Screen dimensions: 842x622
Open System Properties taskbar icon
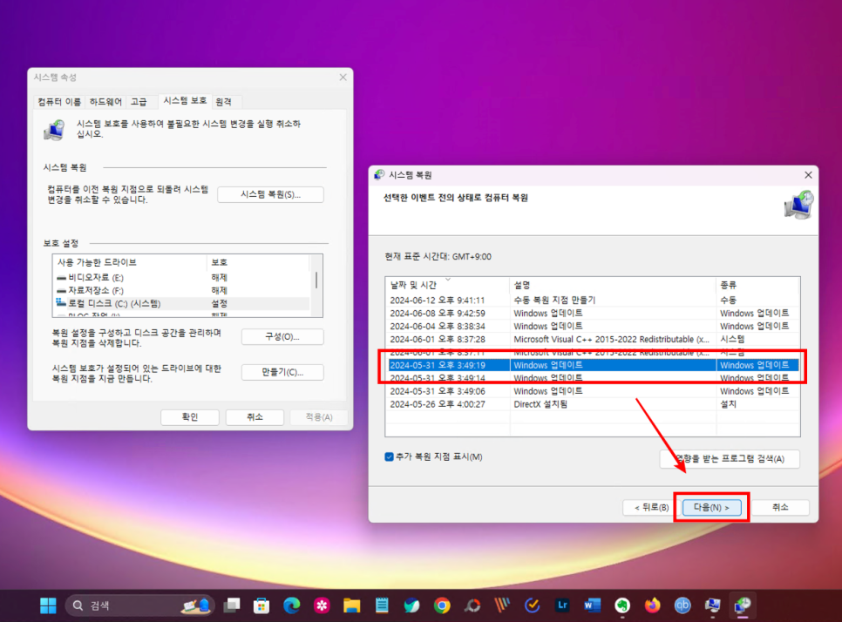click(713, 605)
